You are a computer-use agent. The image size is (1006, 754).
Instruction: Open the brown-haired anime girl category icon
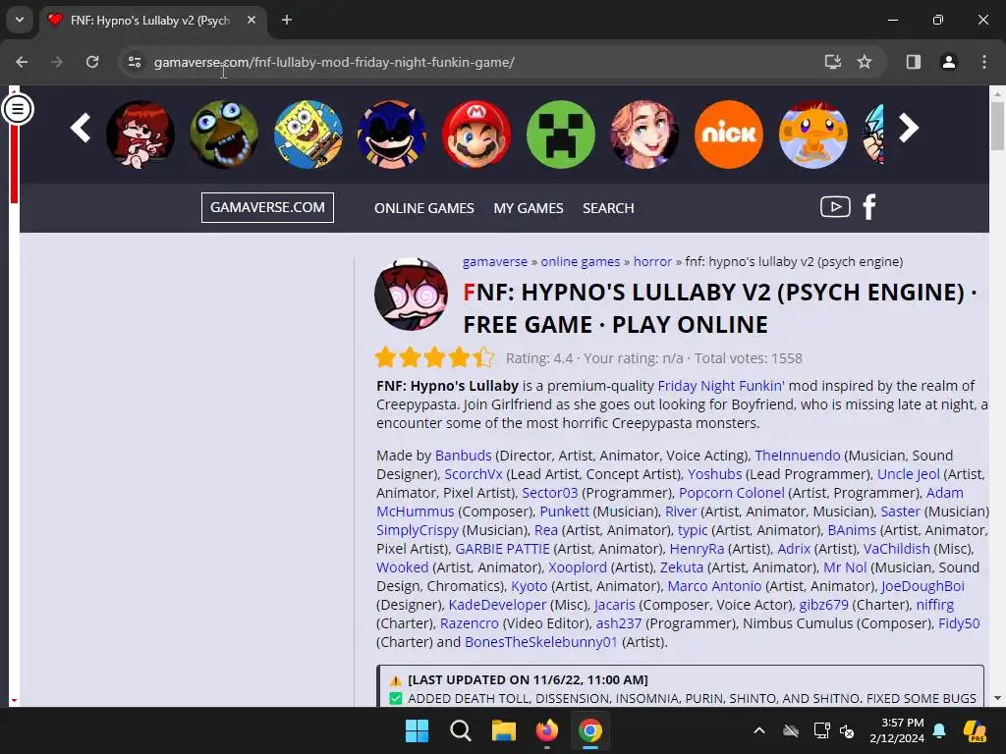pyautogui.click(x=644, y=134)
